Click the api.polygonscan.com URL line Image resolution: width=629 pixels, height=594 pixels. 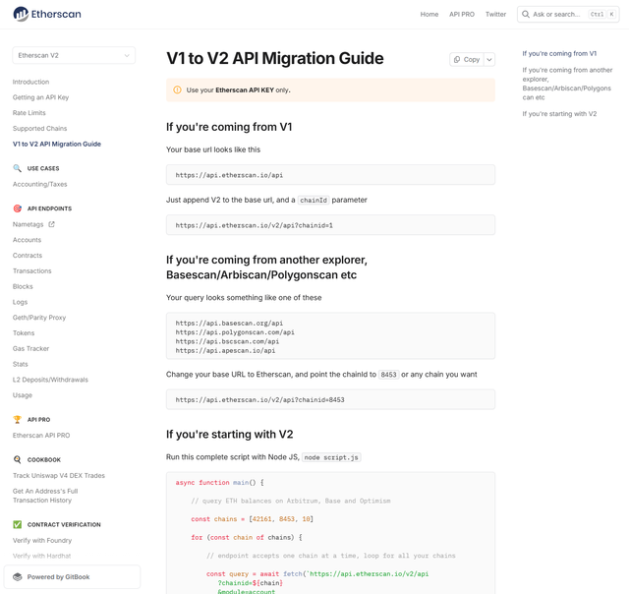tap(235, 332)
